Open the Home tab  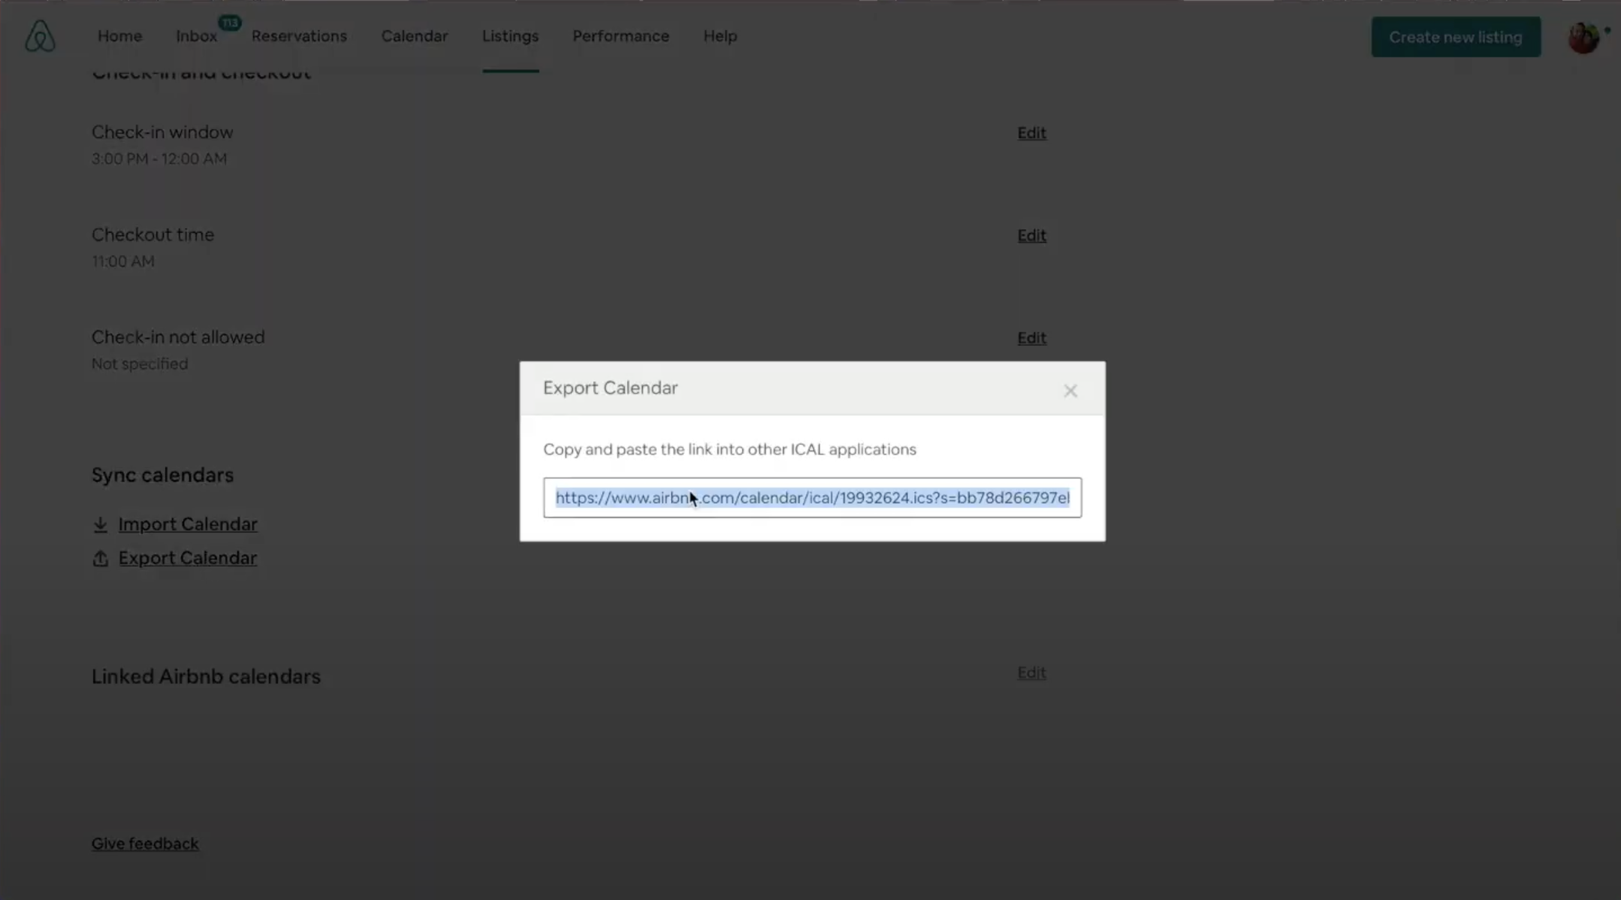[119, 36]
